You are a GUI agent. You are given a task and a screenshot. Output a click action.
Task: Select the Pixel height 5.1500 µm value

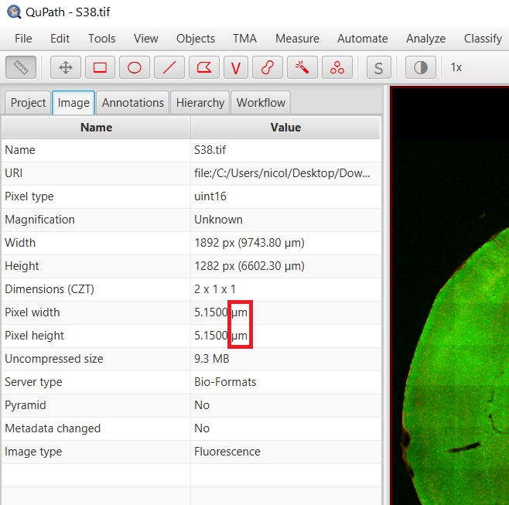[x=220, y=336]
